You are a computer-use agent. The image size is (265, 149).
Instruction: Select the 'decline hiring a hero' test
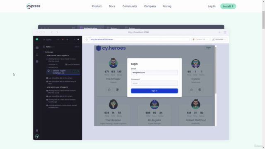click(62, 82)
